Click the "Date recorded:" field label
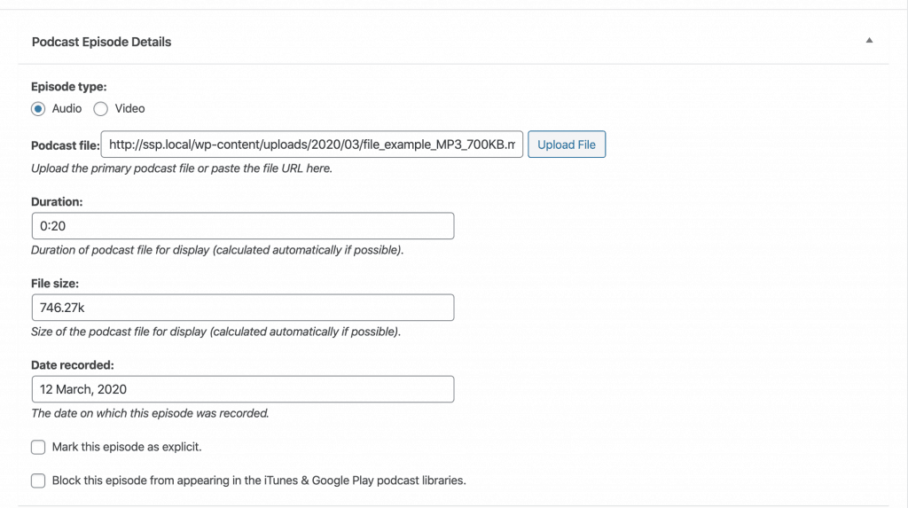 [x=73, y=365]
